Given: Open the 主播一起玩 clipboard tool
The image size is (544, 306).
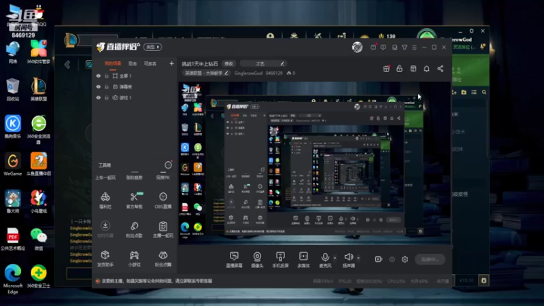Looking at the screenshot, I should coord(163,229).
